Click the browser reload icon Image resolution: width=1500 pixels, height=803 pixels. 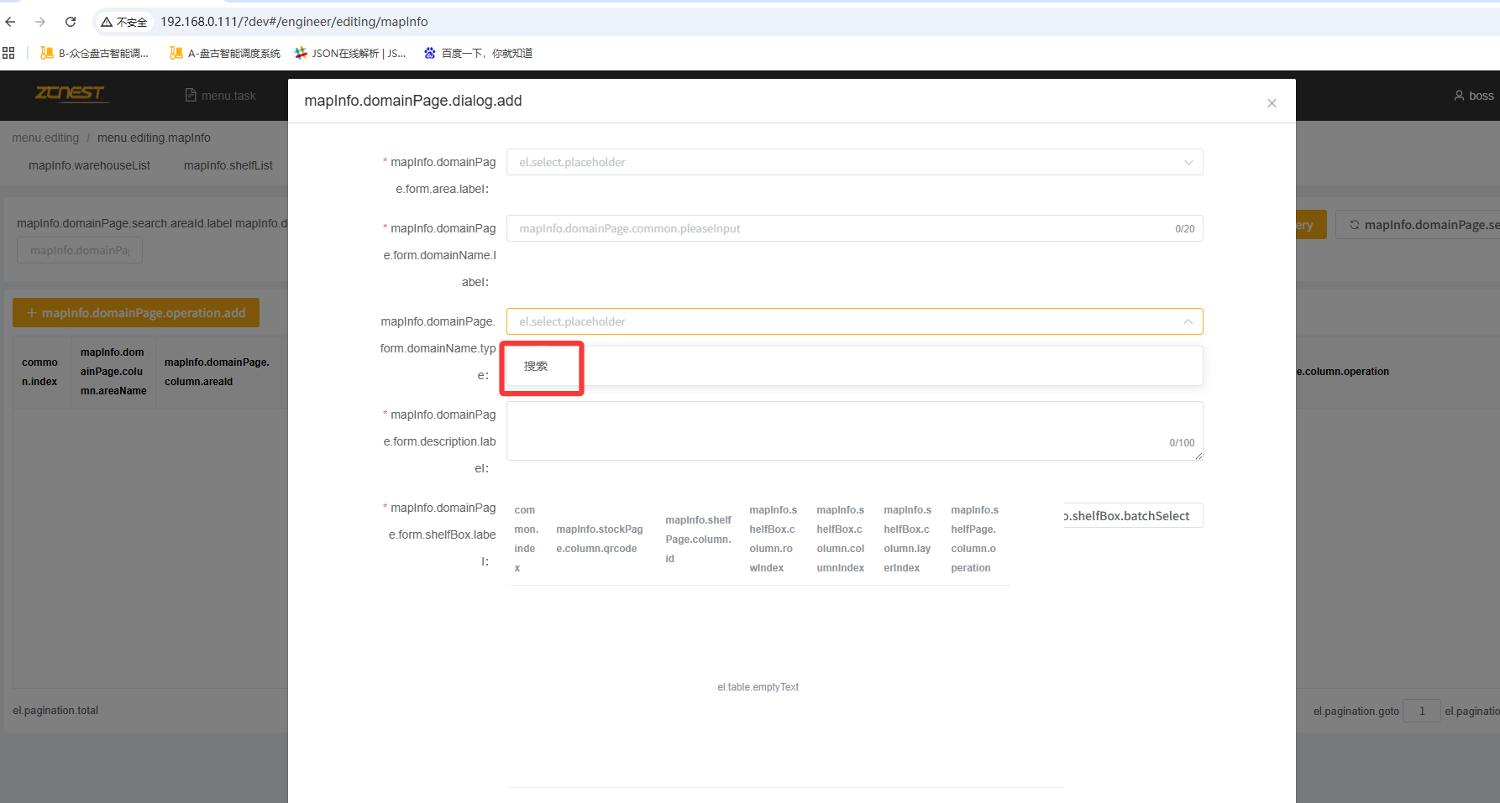71,22
